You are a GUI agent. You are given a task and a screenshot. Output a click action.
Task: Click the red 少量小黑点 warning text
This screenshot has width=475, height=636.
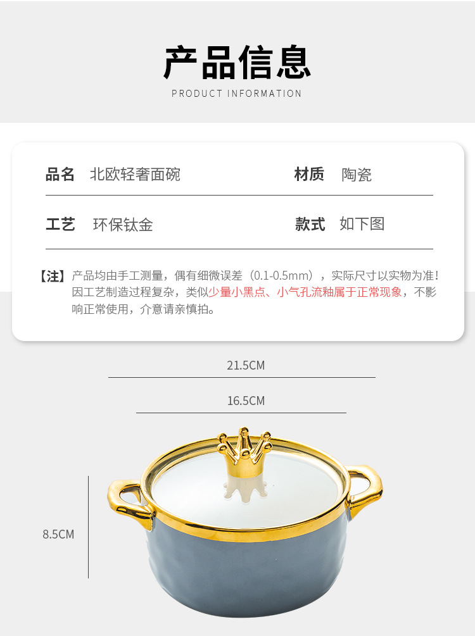[237, 292]
